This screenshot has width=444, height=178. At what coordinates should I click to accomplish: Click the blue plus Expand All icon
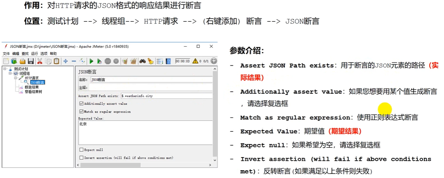coord(66,61)
